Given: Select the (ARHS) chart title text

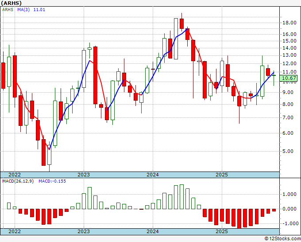Looking at the screenshot, I should coord(11,3).
